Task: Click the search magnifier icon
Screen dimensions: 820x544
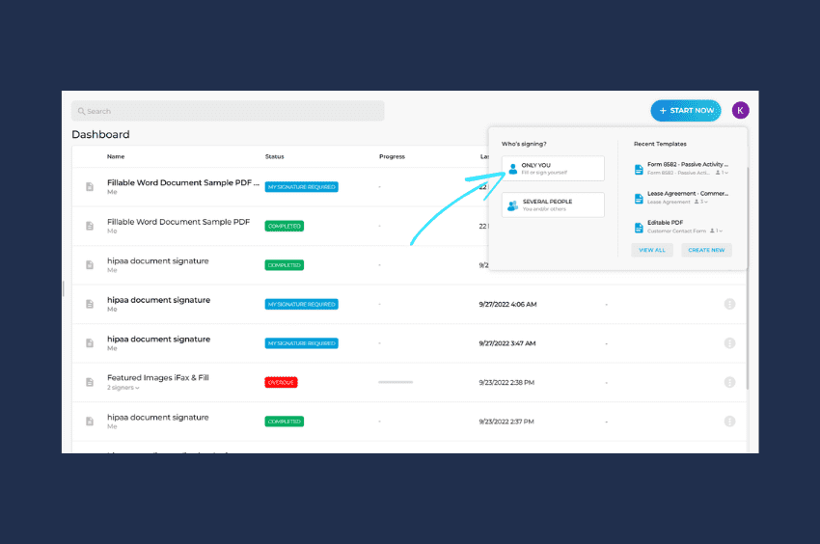Action: coord(81,112)
